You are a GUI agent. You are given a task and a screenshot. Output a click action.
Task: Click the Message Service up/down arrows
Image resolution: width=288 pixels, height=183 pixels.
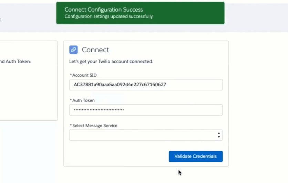(x=219, y=135)
